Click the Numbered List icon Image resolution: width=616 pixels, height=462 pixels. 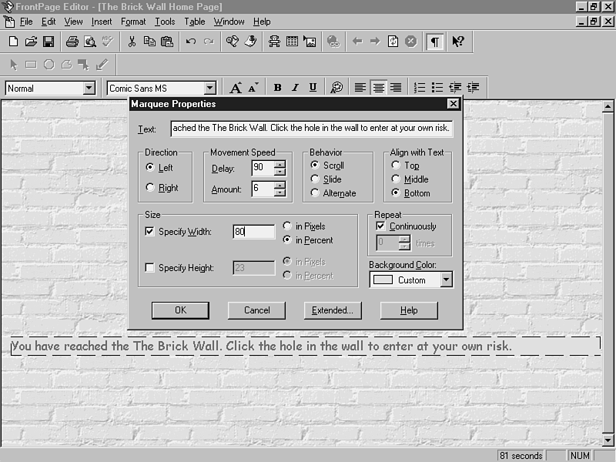coord(420,88)
